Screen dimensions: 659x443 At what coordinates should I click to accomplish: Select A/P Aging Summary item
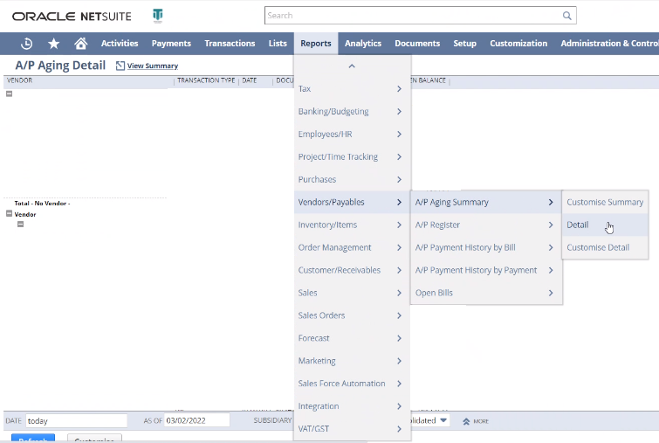click(x=486, y=203)
